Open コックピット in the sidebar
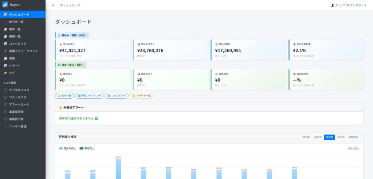 (17, 44)
